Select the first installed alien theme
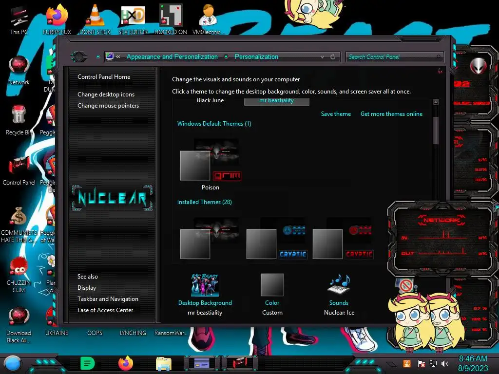 point(210,238)
